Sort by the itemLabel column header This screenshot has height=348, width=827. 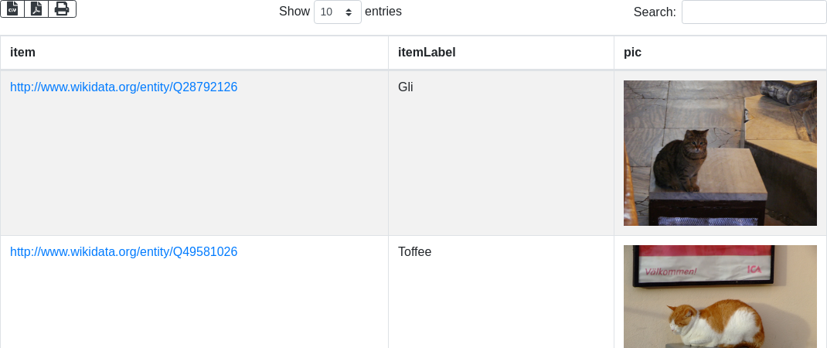coord(427,53)
